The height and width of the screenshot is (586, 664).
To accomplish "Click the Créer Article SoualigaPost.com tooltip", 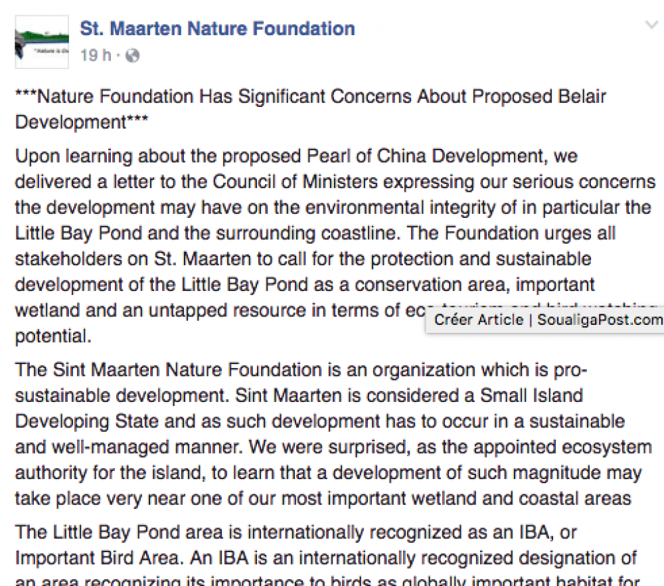I will 544,320.
